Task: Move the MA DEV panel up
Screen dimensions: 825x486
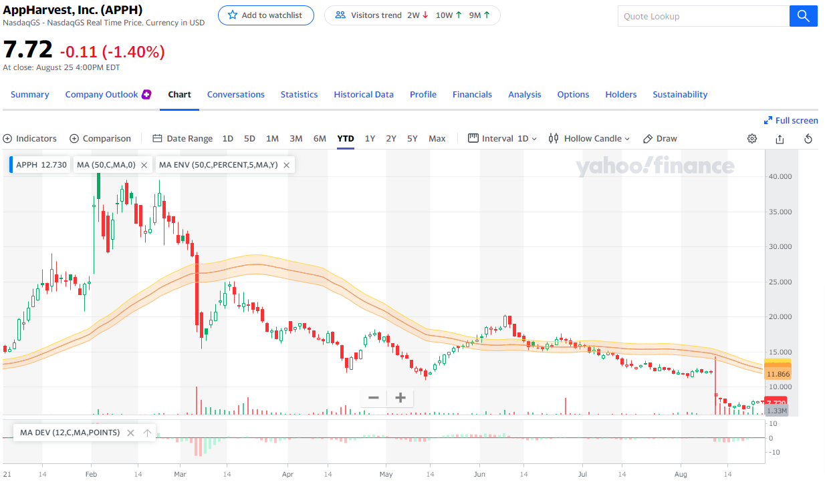Action: point(147,433)
